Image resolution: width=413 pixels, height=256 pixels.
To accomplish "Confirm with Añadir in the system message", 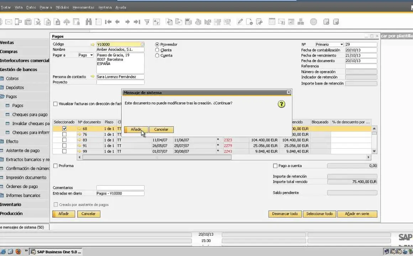I will (x=136, y=129).
